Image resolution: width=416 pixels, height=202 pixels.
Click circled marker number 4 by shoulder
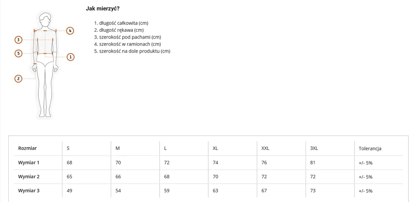coord(70,31)
